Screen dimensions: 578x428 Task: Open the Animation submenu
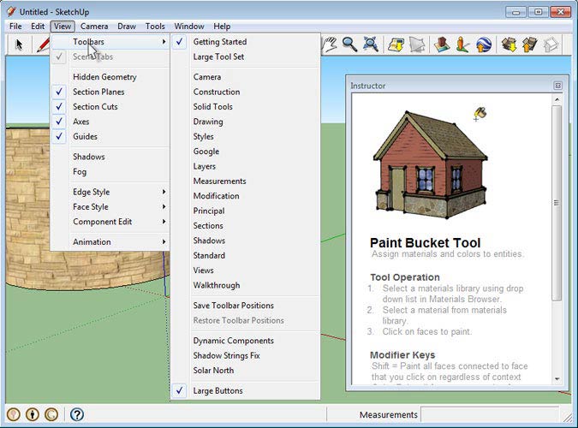pyautogui.click(x=92, y=241)
